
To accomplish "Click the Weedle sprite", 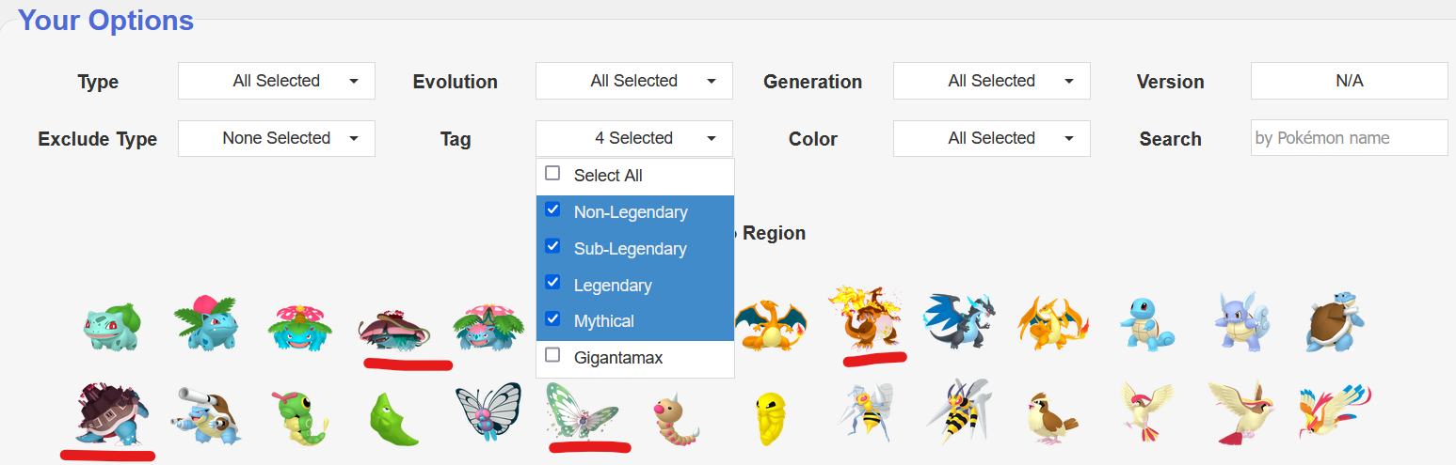I will click(x=677, y=419).
